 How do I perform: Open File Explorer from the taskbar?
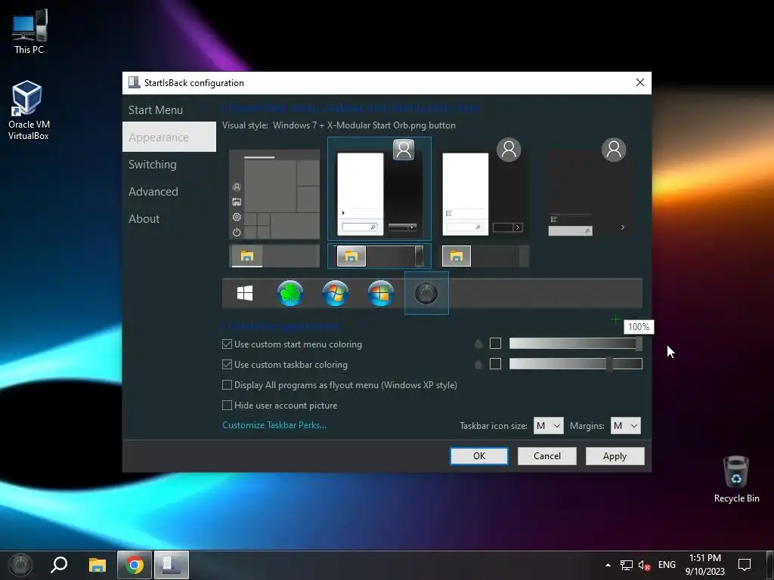point(98,565)
